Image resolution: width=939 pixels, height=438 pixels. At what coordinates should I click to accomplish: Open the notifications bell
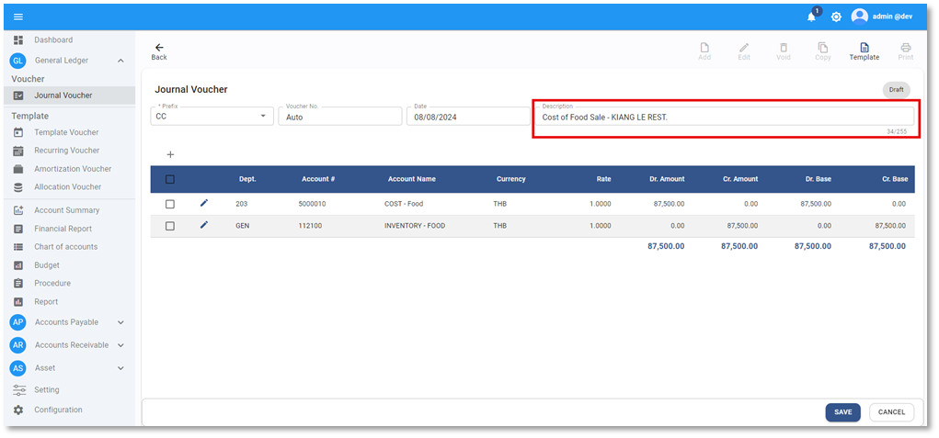[x=811, y=17]
